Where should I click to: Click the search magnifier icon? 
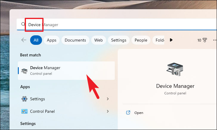click(23, 24)
